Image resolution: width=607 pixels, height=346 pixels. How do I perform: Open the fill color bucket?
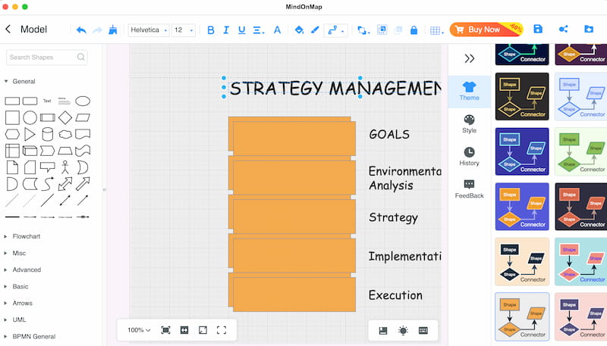click(299, 30)
